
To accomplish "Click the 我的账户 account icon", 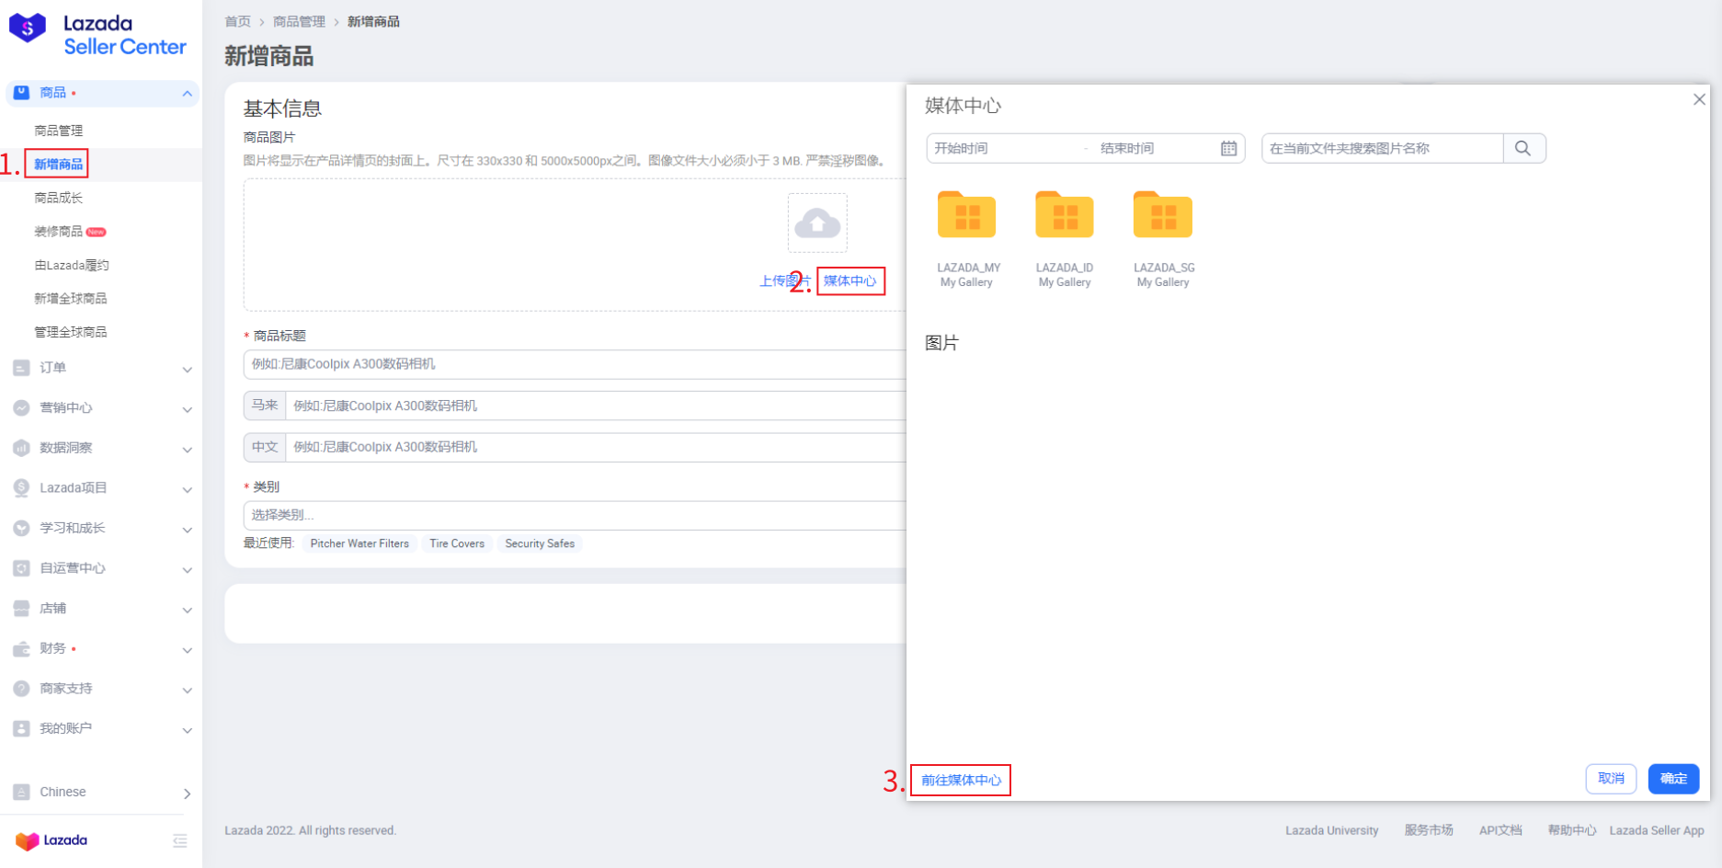I will click(22, 729).
